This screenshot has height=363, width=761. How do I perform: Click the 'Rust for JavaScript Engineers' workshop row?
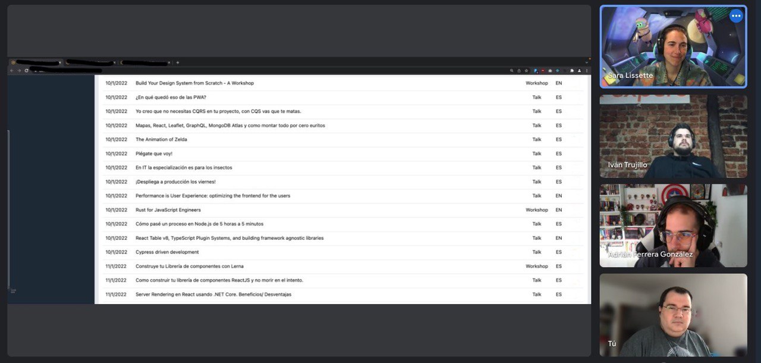point(342,210)
